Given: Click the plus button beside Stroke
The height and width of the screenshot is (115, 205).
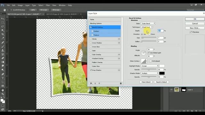Looking at the screenshot, I should tap(119, 39).
